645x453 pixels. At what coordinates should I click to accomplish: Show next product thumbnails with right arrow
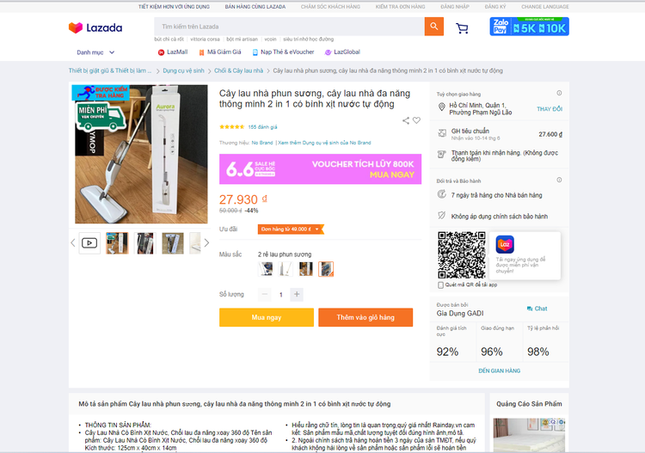206,243
